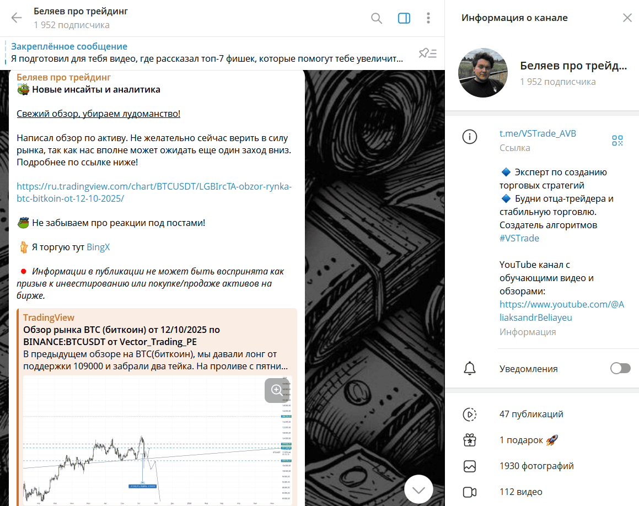
Task: Click the channel avatar photo
Action: 483,73
